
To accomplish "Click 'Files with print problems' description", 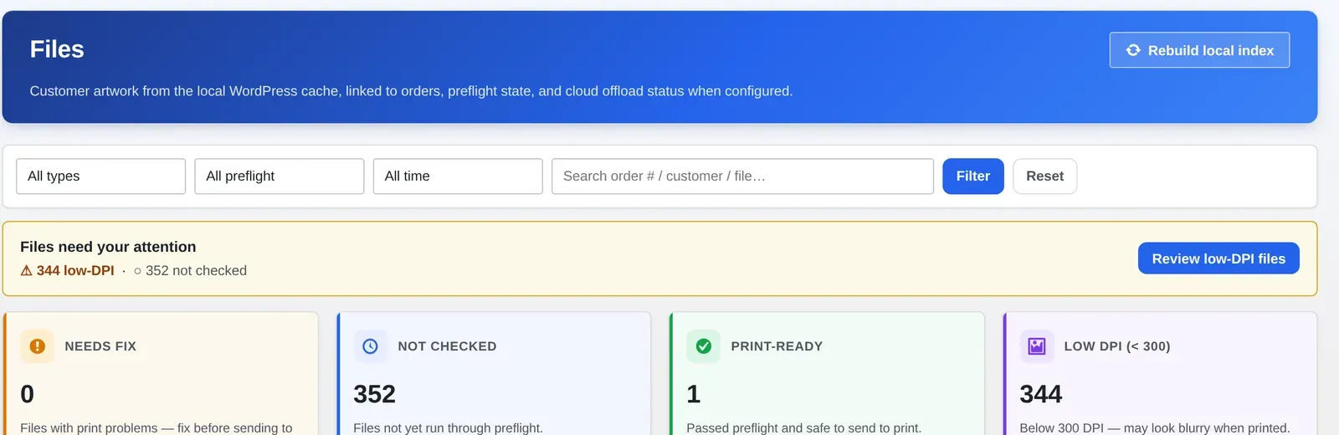I will pos(156,427).
